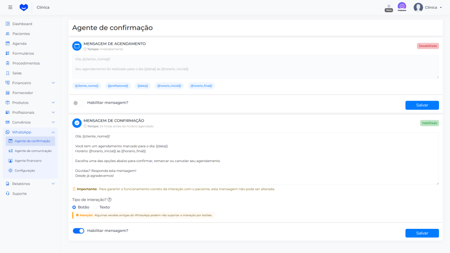The image size is (450, 253).
Task: Click the Formulários sidebar icon
Action: click(9, 53)
